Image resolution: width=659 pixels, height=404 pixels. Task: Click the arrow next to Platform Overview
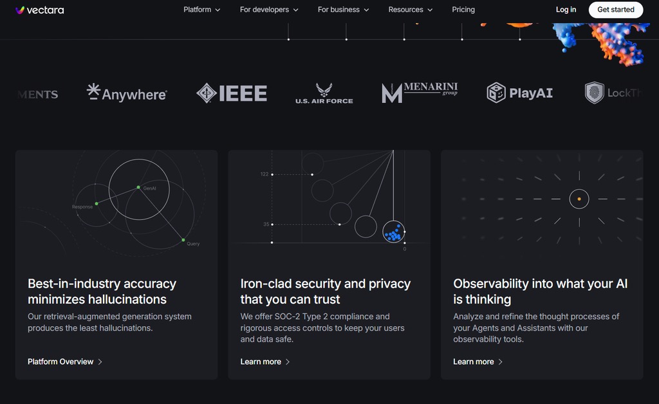point(100,362)
